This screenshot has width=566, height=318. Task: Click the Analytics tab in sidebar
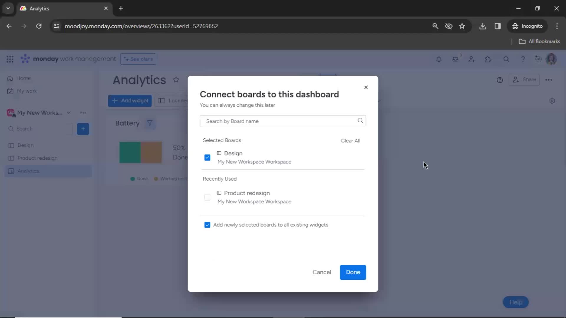click(28, 171)
